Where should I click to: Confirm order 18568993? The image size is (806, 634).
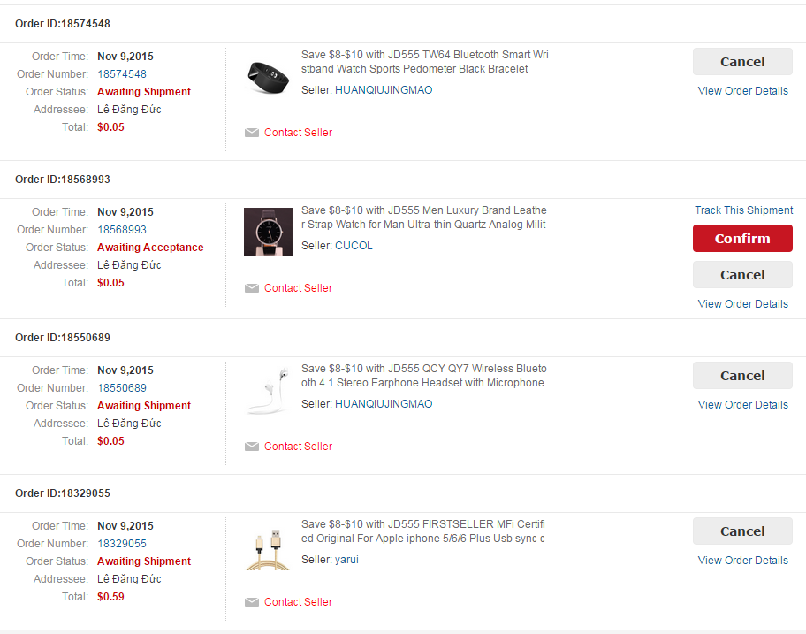(742, 239)
